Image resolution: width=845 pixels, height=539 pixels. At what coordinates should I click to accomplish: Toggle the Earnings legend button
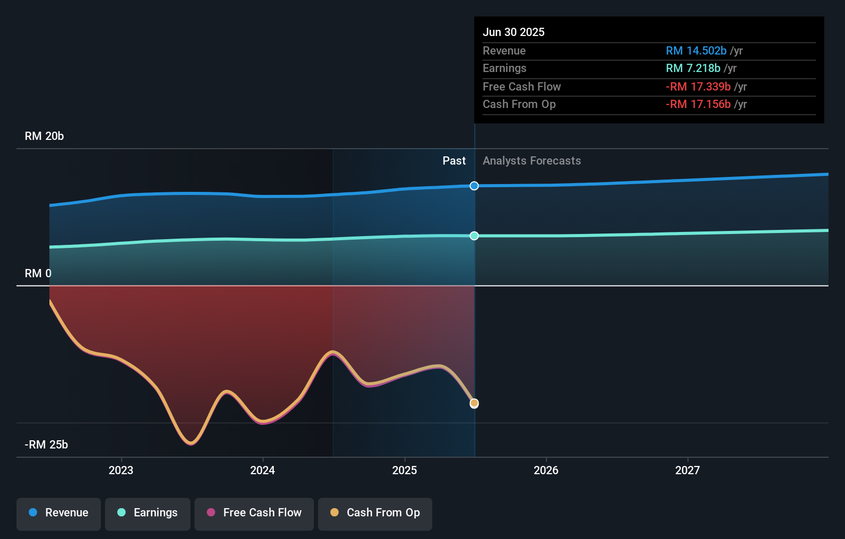tap(148, 514)
